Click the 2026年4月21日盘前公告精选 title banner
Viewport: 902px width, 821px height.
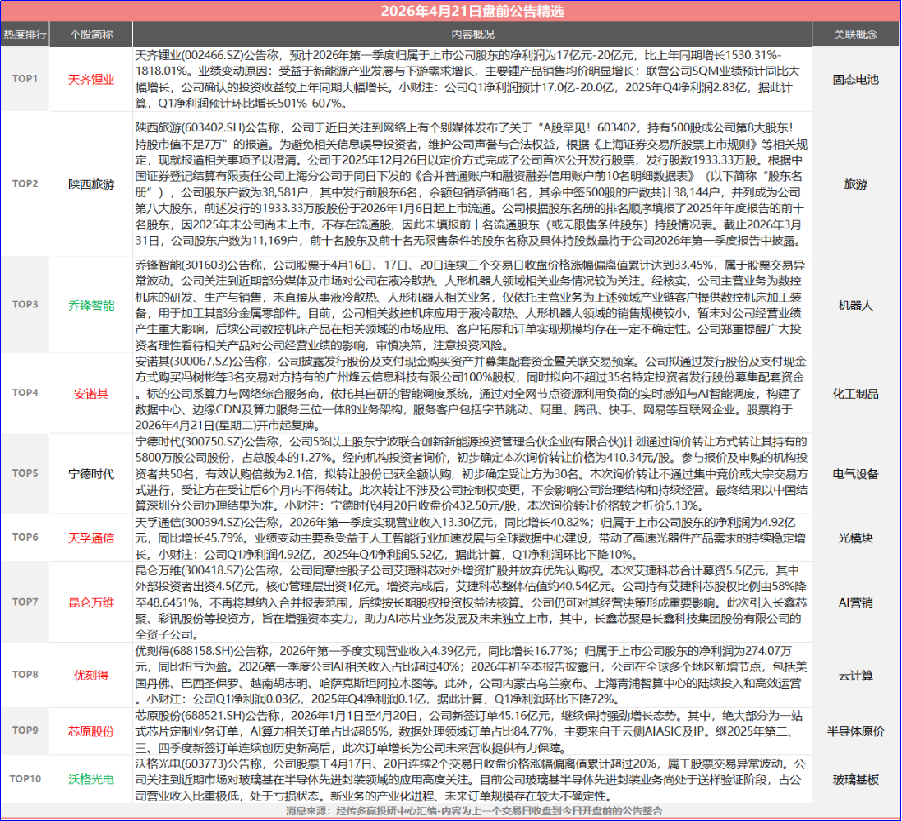(x=450, y=11)
